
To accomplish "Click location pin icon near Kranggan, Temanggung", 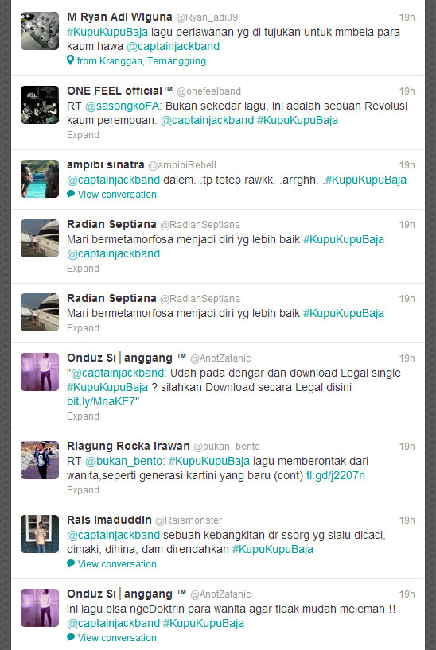I will click(71, 60).
